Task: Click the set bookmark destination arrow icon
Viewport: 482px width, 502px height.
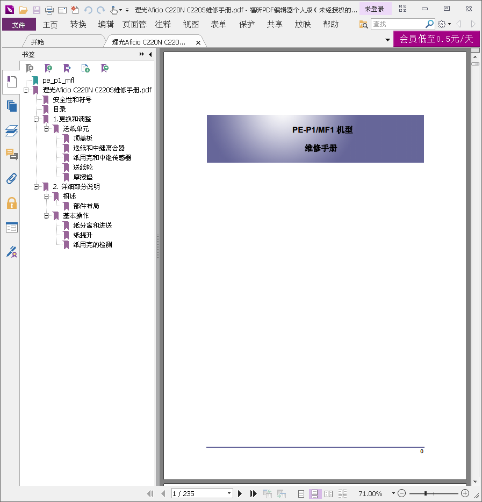Action: [67, 68]
